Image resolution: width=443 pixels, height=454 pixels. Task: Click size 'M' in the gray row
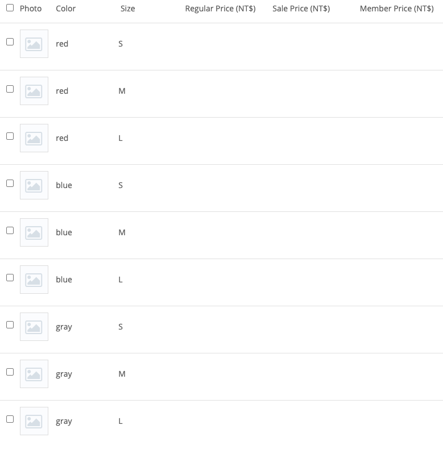pos(122,374)
